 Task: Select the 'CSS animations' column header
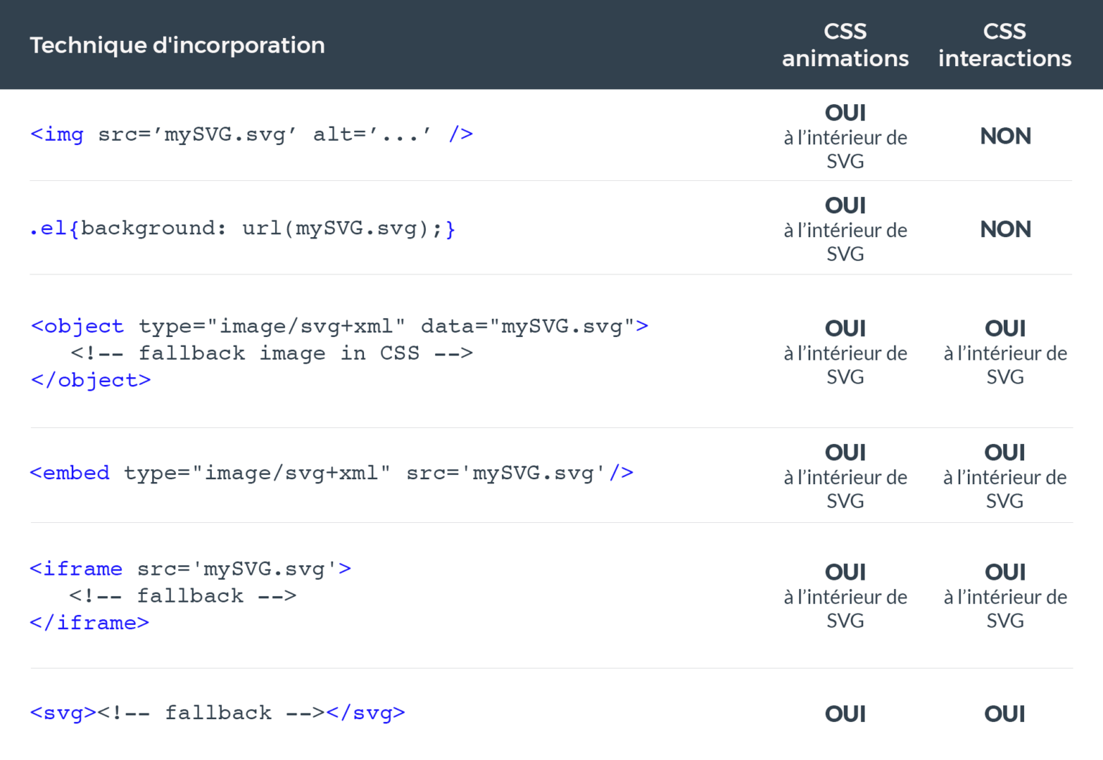pos(845,45)
